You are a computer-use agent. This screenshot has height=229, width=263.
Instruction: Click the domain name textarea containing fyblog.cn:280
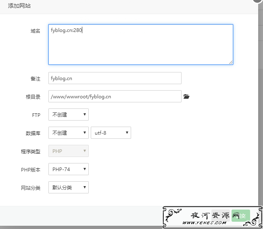(x=141, y=45)
